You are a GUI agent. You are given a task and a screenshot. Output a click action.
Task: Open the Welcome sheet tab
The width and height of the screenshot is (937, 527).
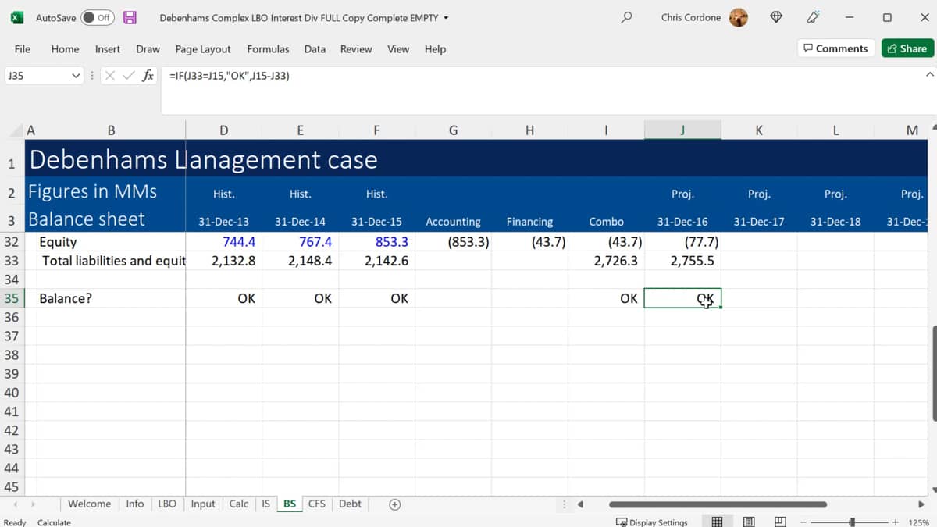89,504
